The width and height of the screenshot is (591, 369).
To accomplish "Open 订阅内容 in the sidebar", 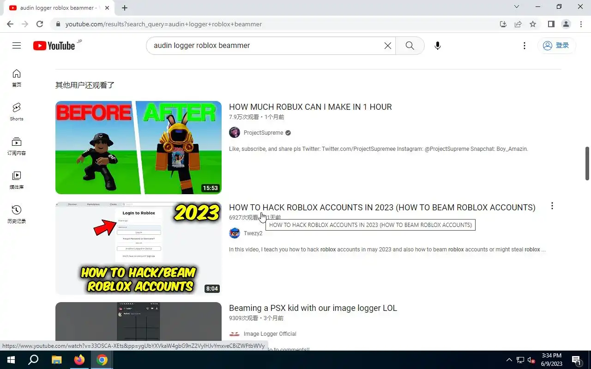I will [x=17, y=146].
